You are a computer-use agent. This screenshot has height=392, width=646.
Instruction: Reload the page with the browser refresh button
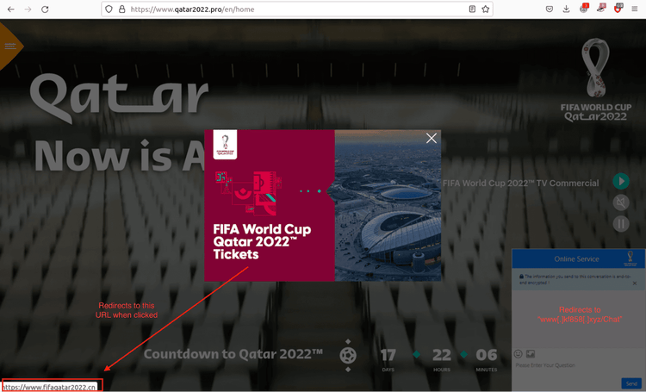tap(45, 9)
